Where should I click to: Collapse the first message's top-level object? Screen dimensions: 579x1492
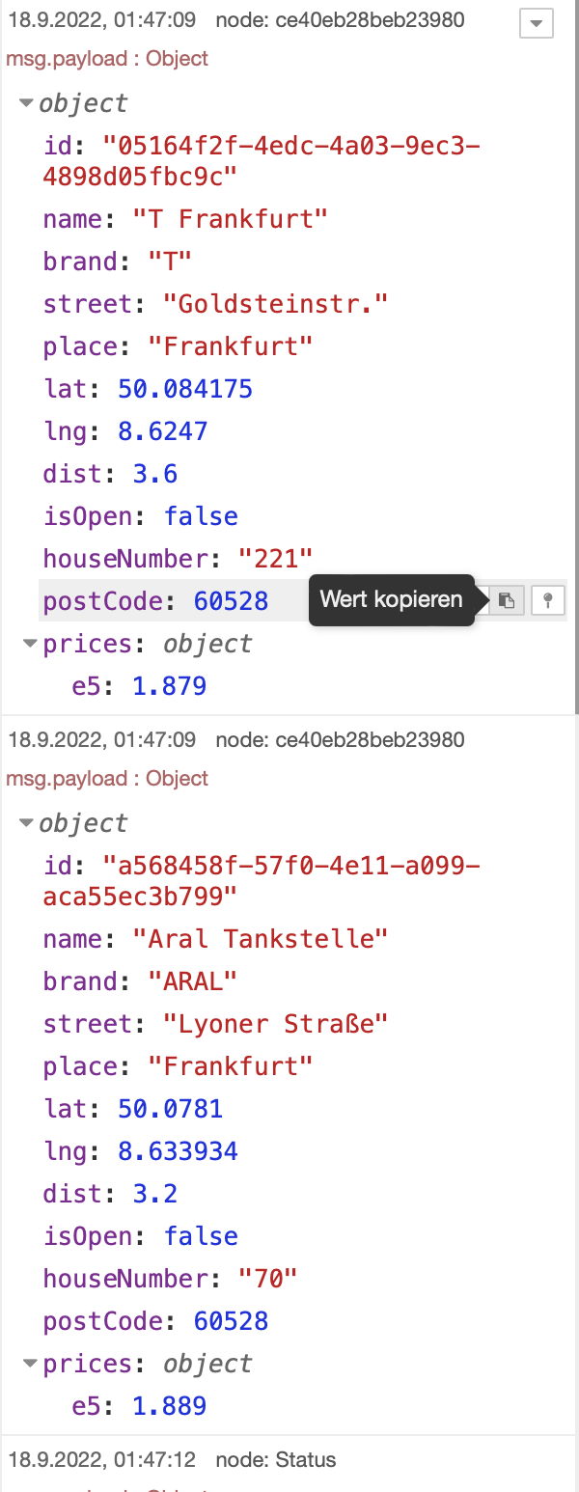click(x=27, y=103)
